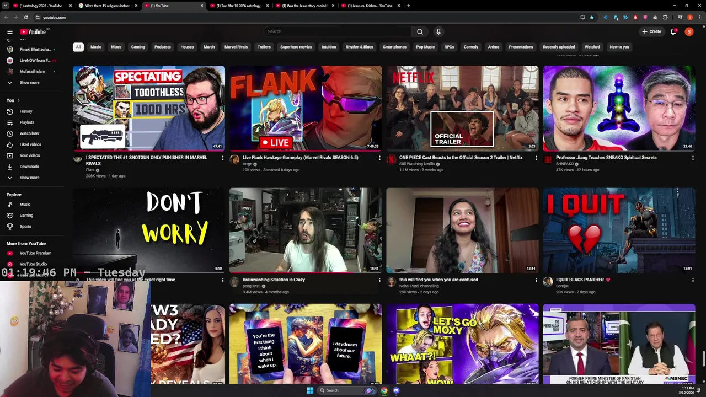Click the taskbar Search box
The width and height of the screenshot is (706, 397).
pyautogui.click(x=347, y=390)
